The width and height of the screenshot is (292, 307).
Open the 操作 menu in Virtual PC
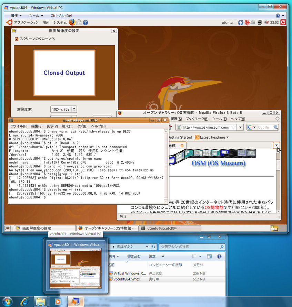[16, 16]
